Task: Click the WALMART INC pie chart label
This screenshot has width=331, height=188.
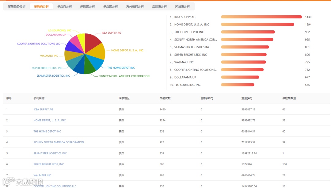Action: [49, 56]
